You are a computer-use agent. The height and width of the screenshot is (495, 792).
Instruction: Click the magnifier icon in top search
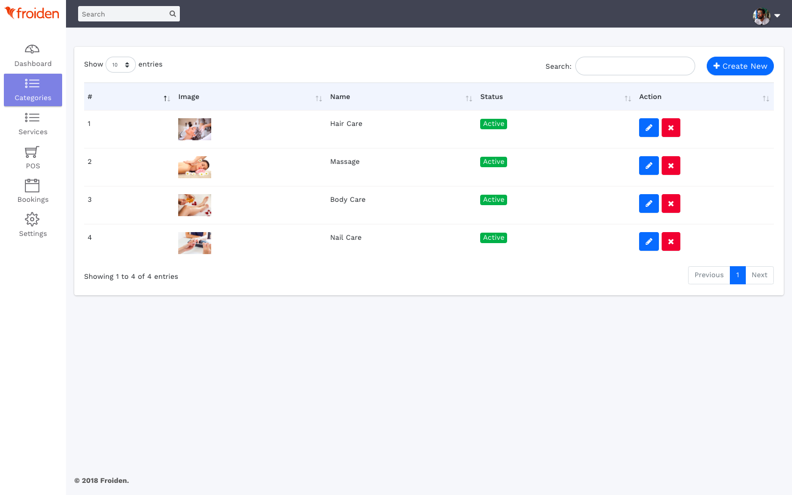coord(173,14)
